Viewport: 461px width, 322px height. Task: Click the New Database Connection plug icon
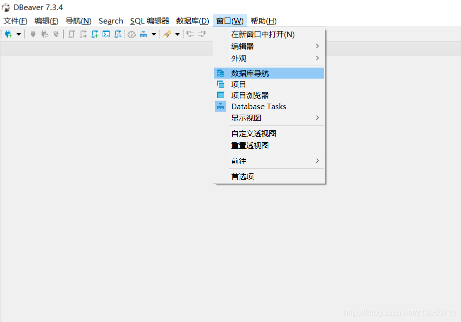(9, 34)
